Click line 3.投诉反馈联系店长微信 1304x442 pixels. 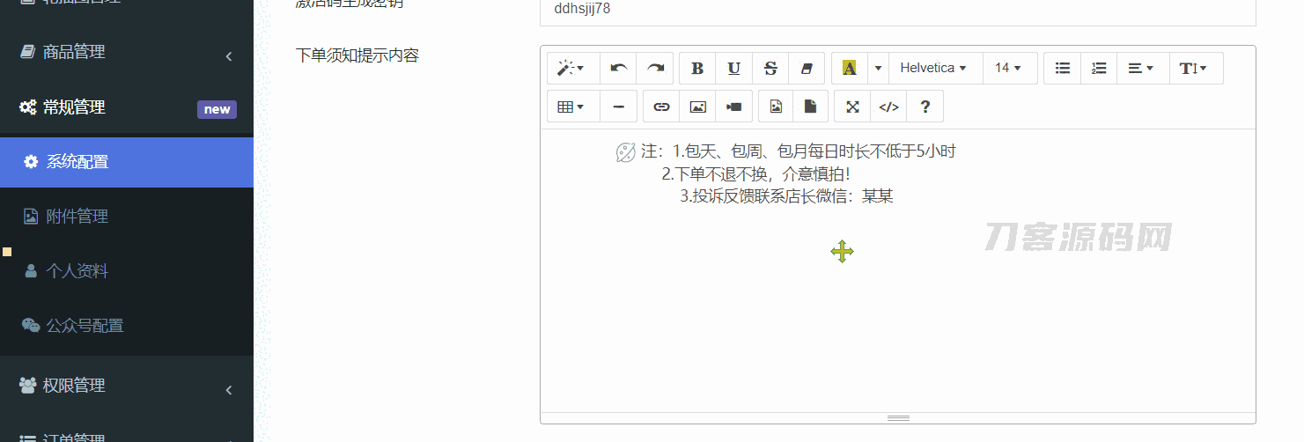(787, 196)
